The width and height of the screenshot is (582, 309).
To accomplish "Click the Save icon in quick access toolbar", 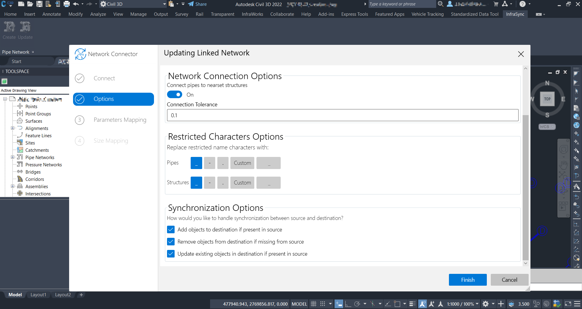I will (39, 4).
